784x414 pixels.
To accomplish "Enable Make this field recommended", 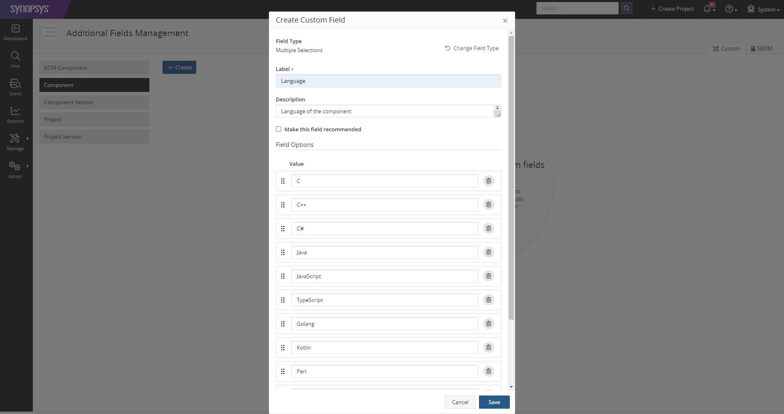I will click(x=278, y=129).
